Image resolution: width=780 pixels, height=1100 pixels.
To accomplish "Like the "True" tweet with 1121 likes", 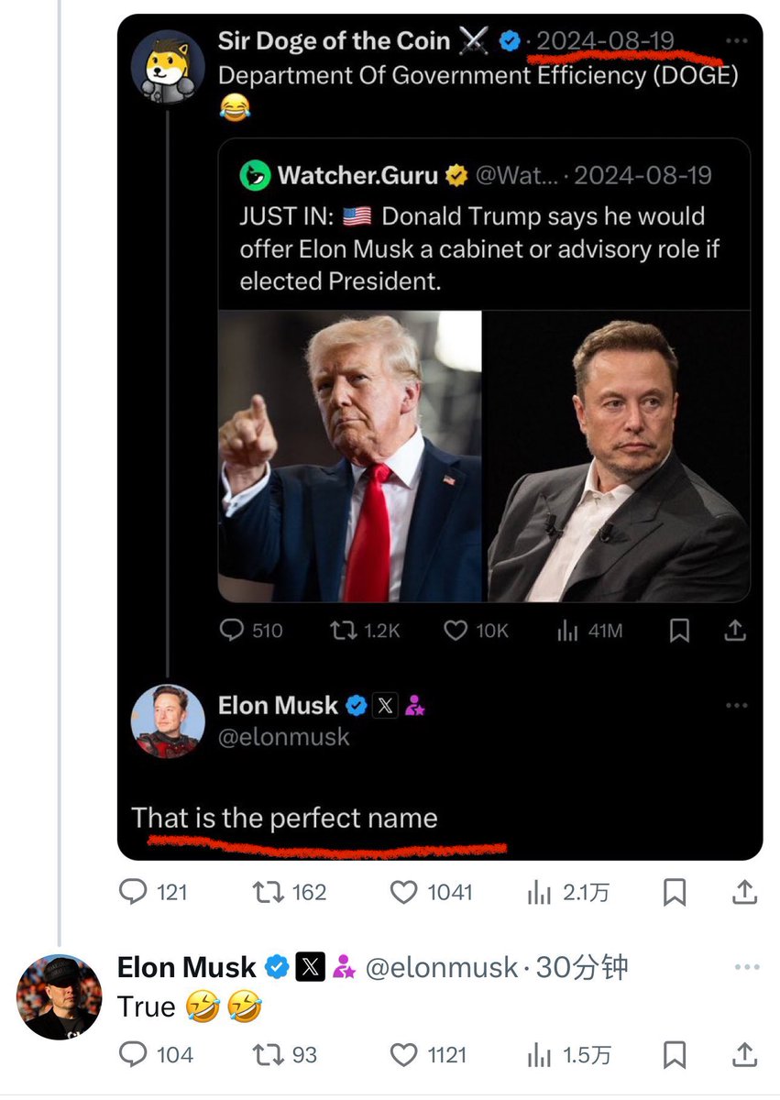I will tap(404, 1055).
